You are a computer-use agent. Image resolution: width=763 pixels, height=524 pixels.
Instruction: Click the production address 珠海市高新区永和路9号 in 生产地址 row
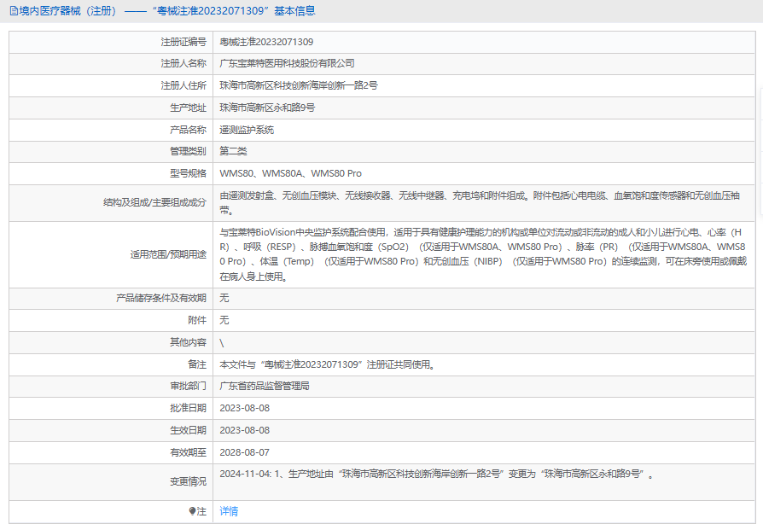coord(267,108)
